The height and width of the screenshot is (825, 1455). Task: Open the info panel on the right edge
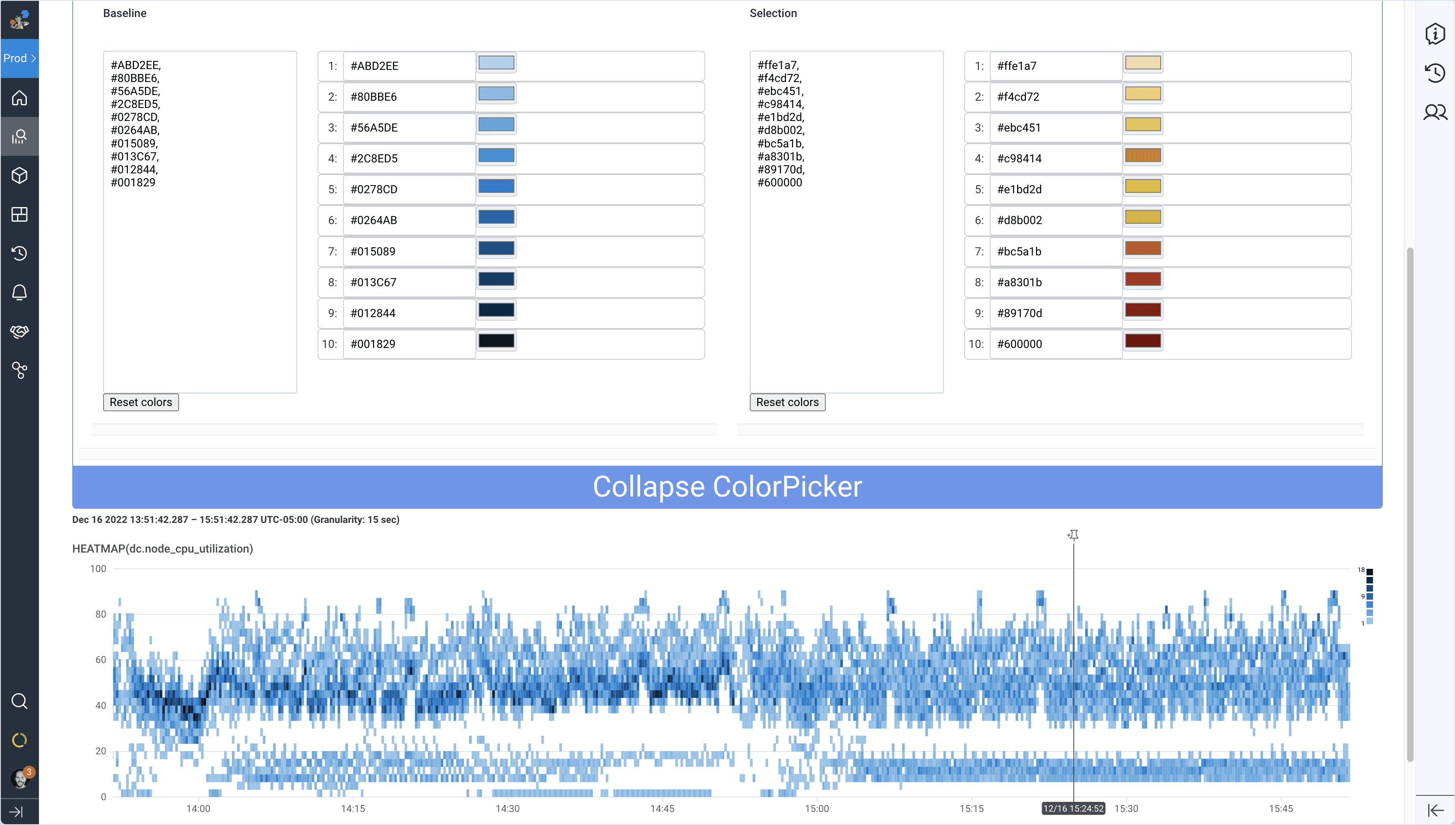point(1435,34)
